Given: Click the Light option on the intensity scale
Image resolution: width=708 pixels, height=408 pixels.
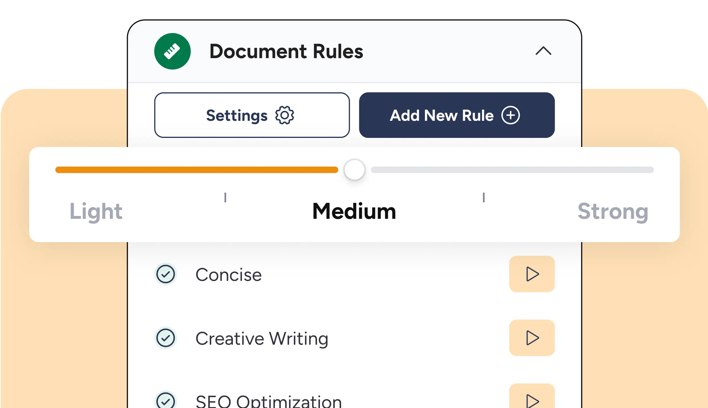Looking at the screenshot, I should point(96,211).
